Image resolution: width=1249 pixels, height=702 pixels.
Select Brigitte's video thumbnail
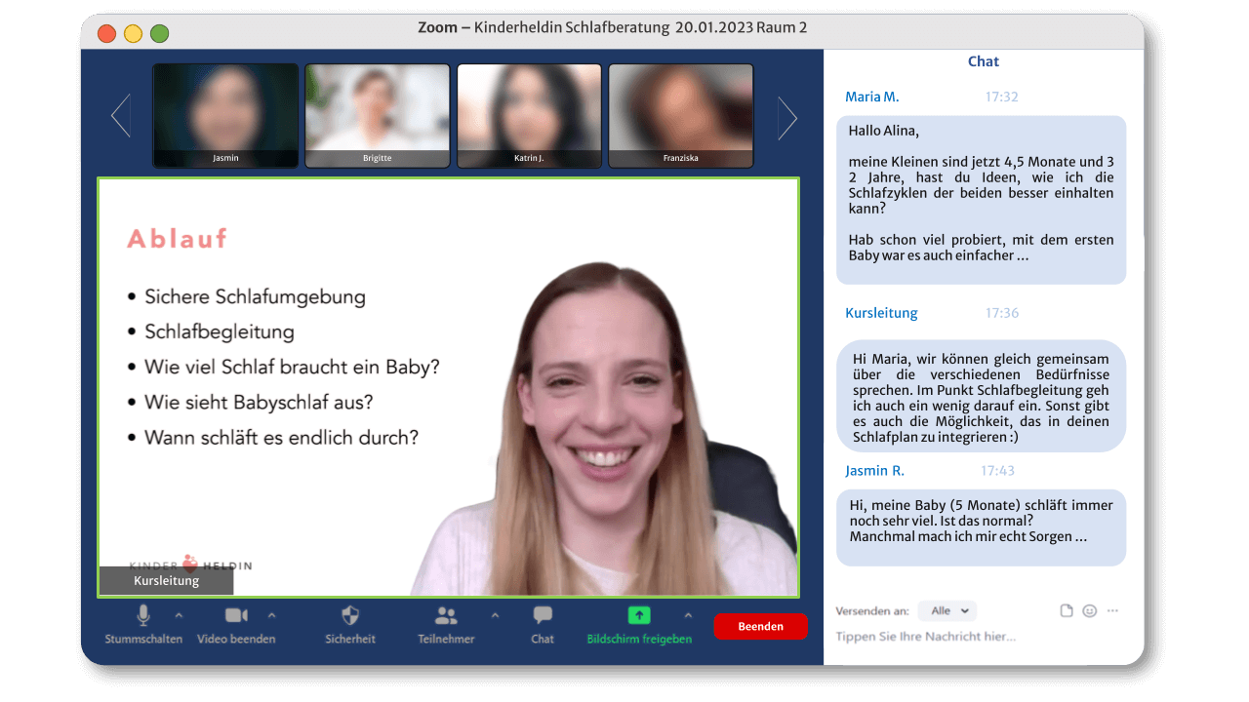[x=378, y=116]
